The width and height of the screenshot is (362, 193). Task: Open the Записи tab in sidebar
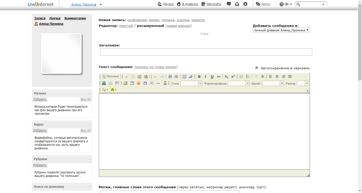coord(40,18)
